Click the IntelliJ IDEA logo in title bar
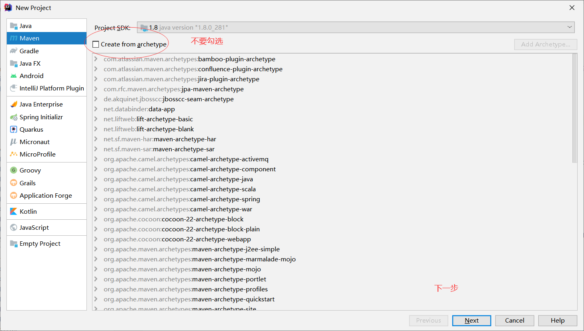The height and width of the screenshot is (331, 584). [x=8, y=8]
